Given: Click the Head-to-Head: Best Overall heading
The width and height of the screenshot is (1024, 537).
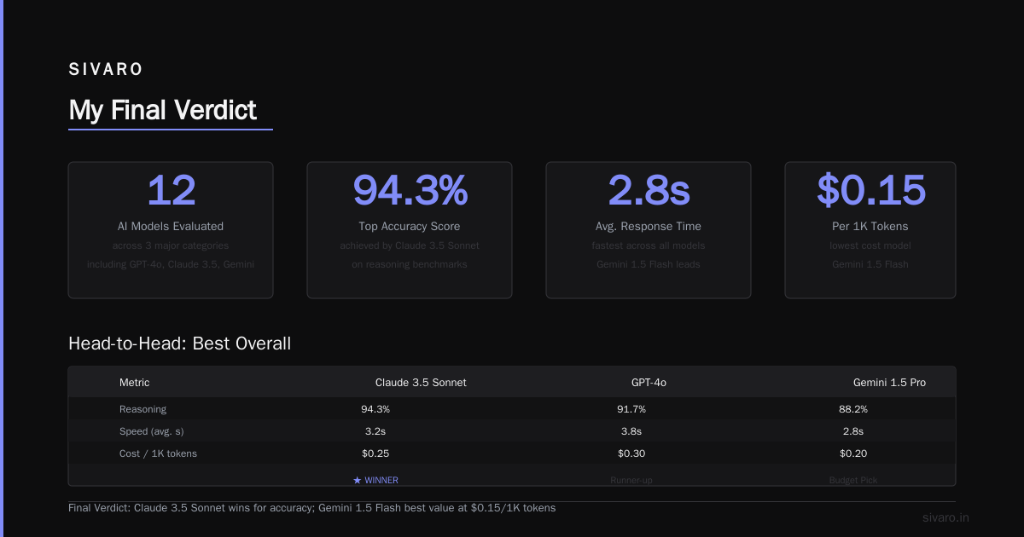Looking at the screenshot, I should (179, 344).
